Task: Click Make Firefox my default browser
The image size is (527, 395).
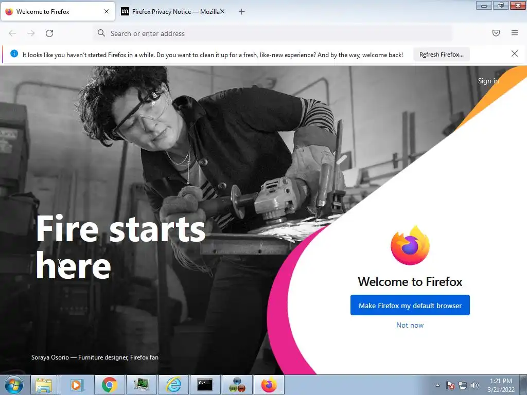Action: click(410, 306)
